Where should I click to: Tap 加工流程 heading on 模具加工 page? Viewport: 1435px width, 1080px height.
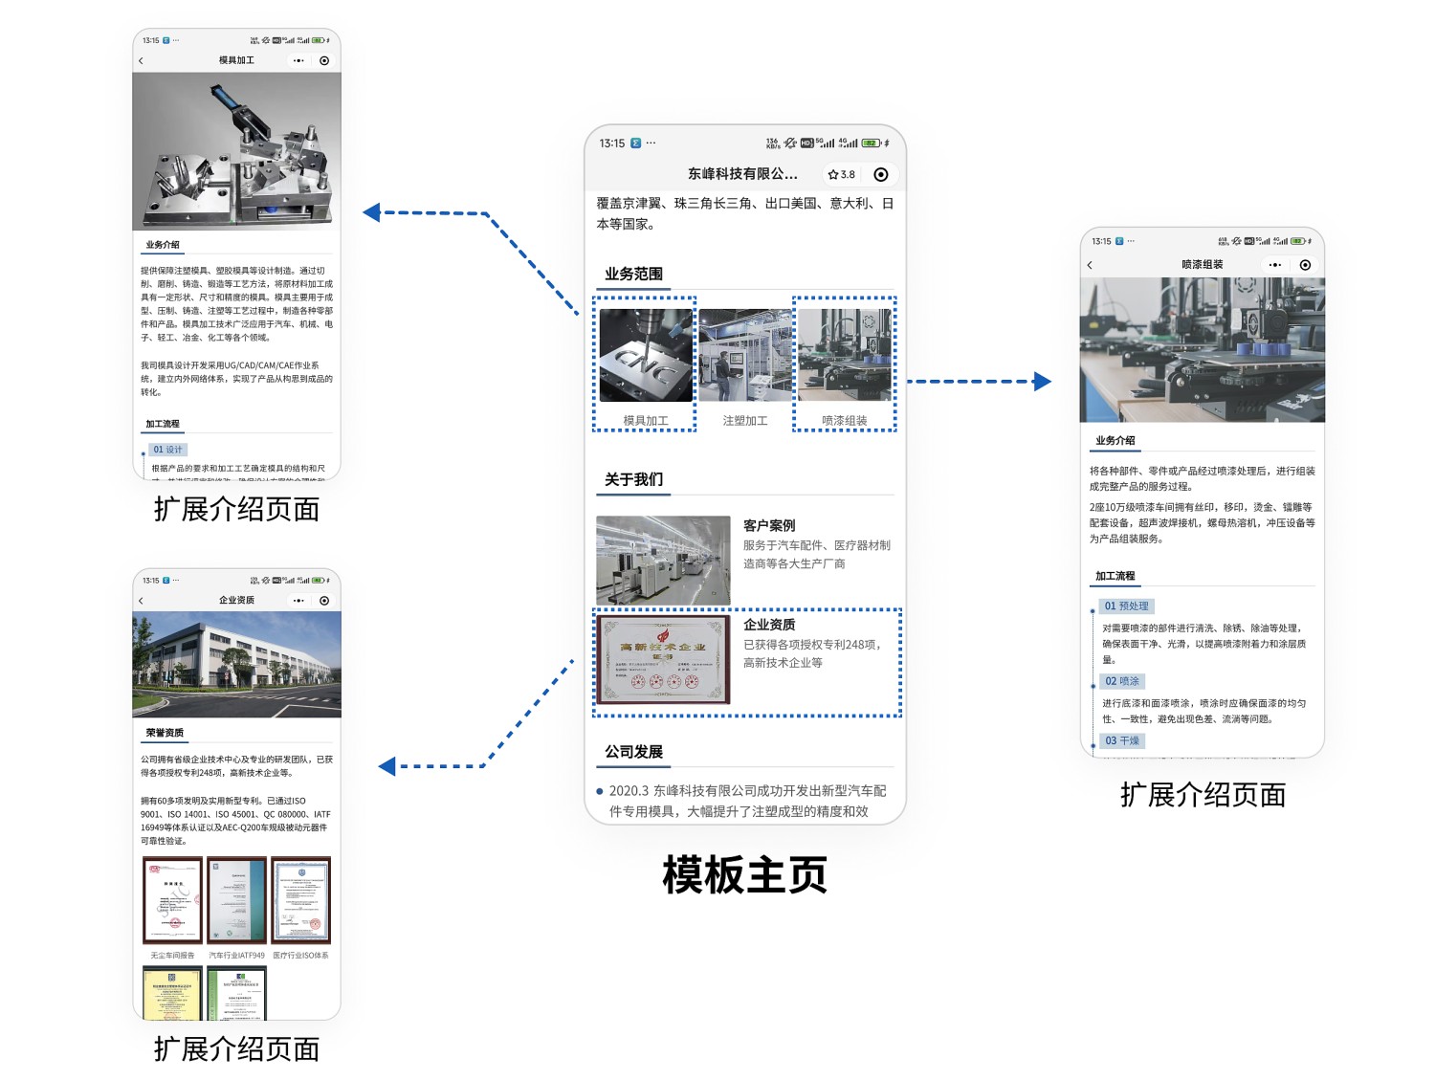[x=163, y=424]
